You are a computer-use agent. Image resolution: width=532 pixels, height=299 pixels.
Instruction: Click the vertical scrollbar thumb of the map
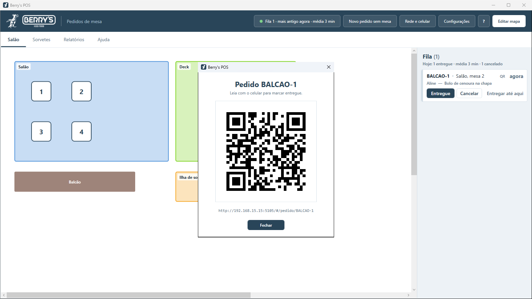tap(414, 114)
